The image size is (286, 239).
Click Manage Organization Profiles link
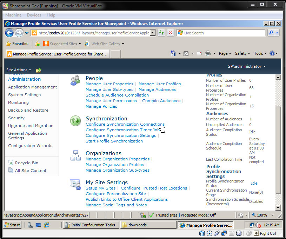coord(115,165)
